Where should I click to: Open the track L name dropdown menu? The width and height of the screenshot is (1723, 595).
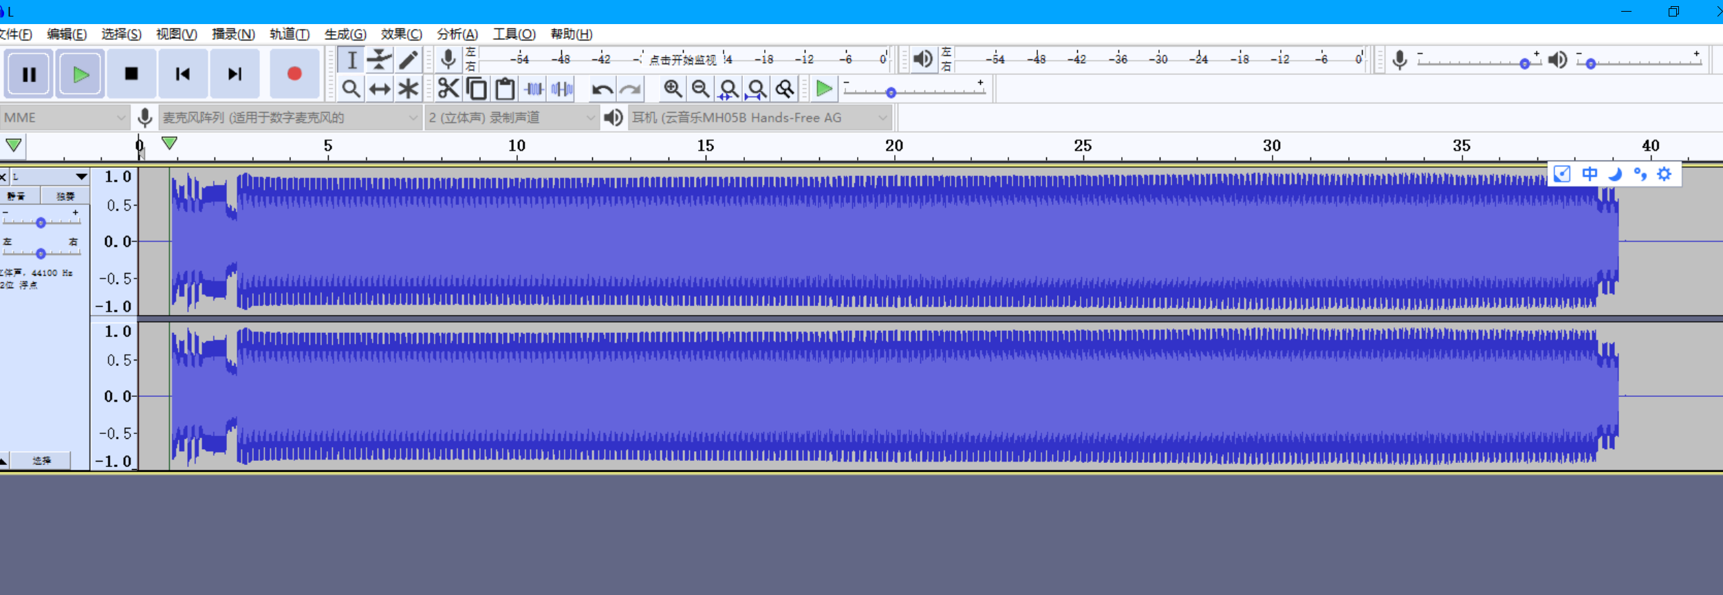pos(50,177)
